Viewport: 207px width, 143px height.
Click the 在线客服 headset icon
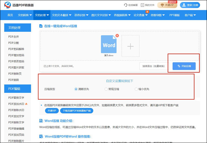click(126, 5)
